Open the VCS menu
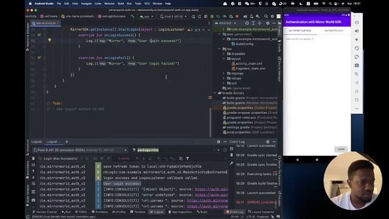The height and width of the screenshot is (219, 389). coord(147,4)
